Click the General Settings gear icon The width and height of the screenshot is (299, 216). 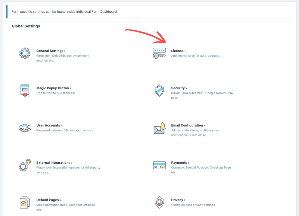click(25, 53)
